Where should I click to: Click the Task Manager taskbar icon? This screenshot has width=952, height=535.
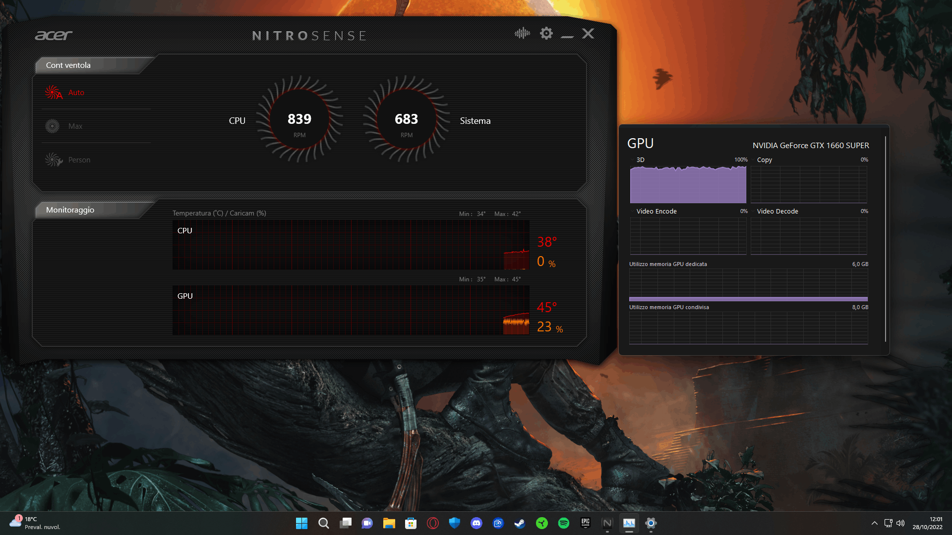point(629,523)
